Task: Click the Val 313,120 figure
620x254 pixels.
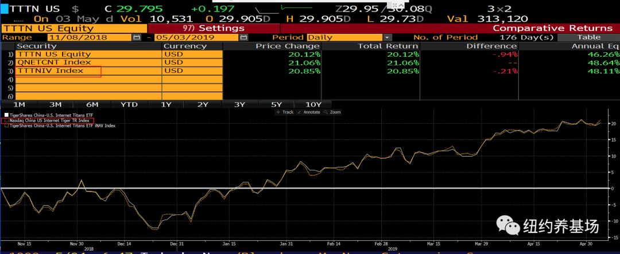Action: [x=487, y=18]
